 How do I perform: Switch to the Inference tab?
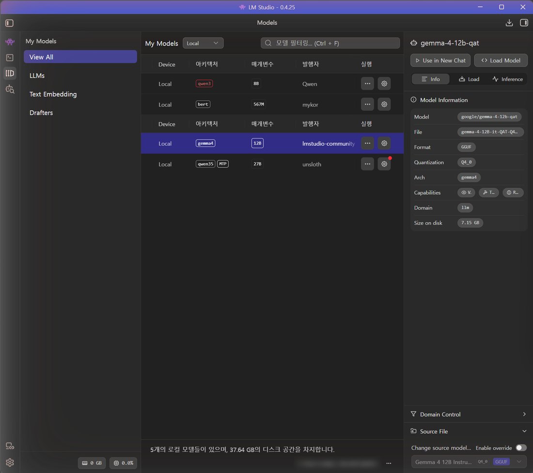[x=507, y=79]
